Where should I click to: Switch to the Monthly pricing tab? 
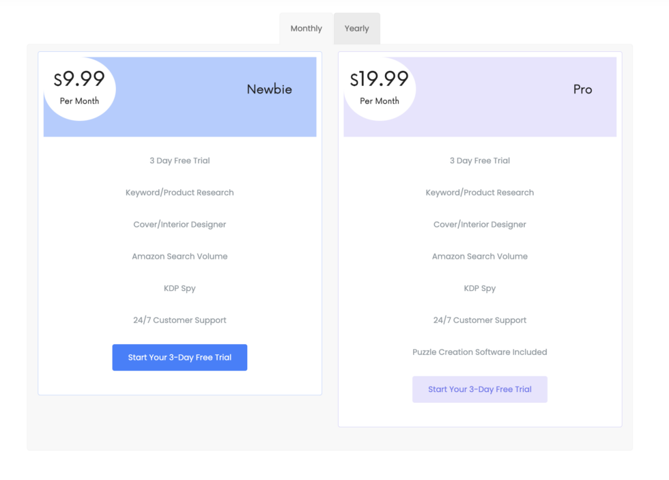[x=306, y=29]
